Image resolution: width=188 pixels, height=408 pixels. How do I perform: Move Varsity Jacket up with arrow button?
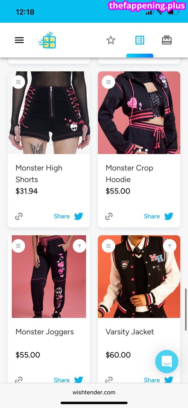pyautogui.click(x=170, y=246)
